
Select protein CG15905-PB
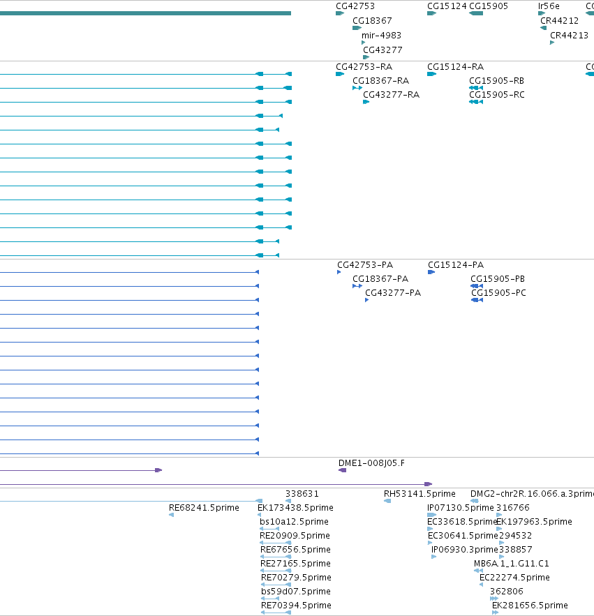tap(498, 279)
